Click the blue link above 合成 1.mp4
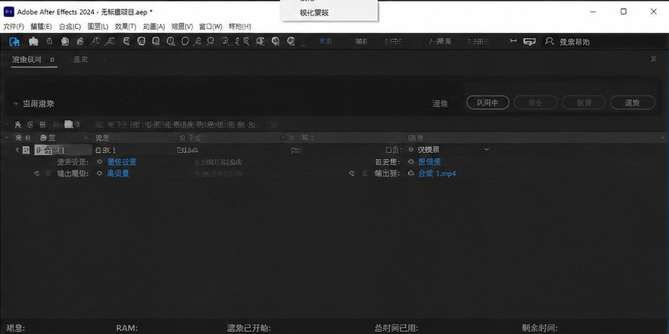This screenshot has height=334, width=669. (x=430, y=162)
